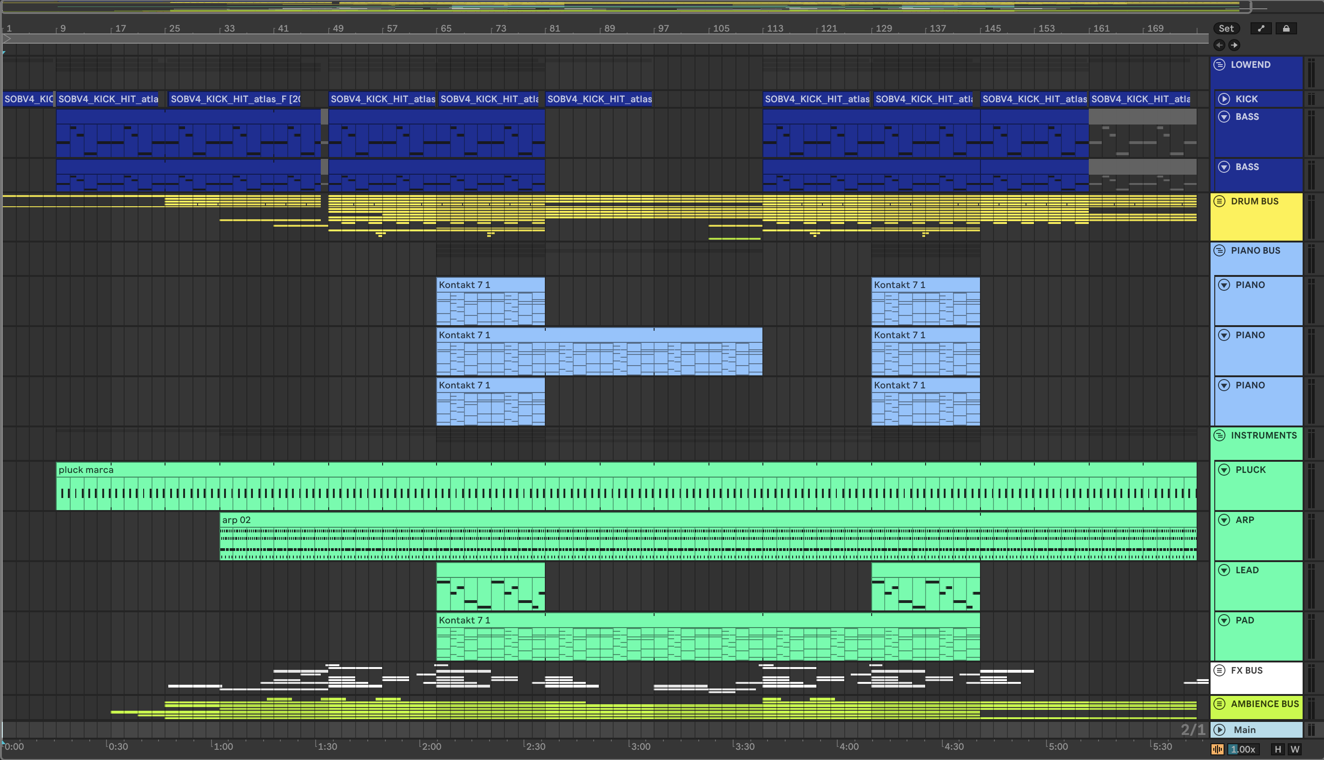Click the lock envelopes icon
The width and height of the screenshot is (1324, 760).
point(1286,28)
